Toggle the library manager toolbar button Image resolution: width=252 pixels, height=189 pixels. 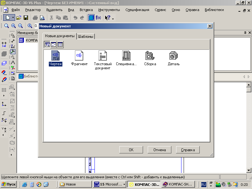point(91,18)
